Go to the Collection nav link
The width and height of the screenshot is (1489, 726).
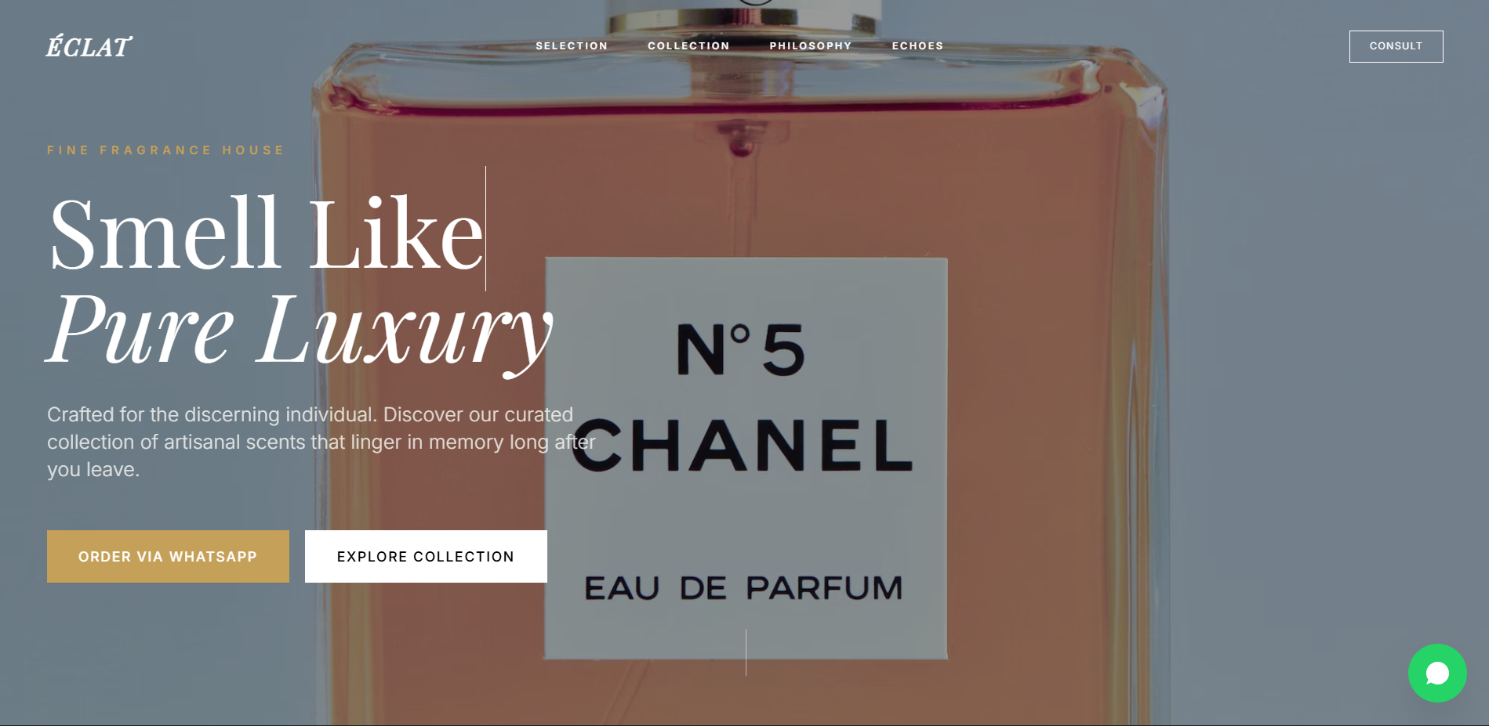pos(688,46)
